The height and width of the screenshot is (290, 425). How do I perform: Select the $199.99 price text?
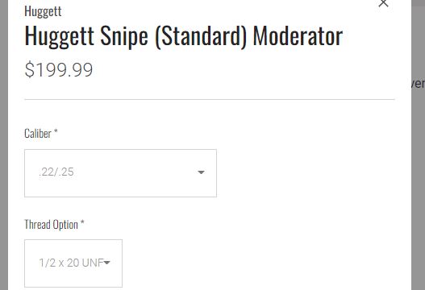coord(59,70)
